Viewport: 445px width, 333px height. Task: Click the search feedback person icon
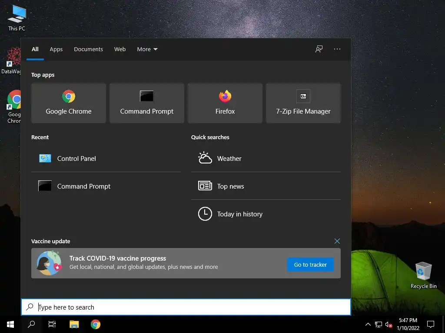tap(319, 49)
